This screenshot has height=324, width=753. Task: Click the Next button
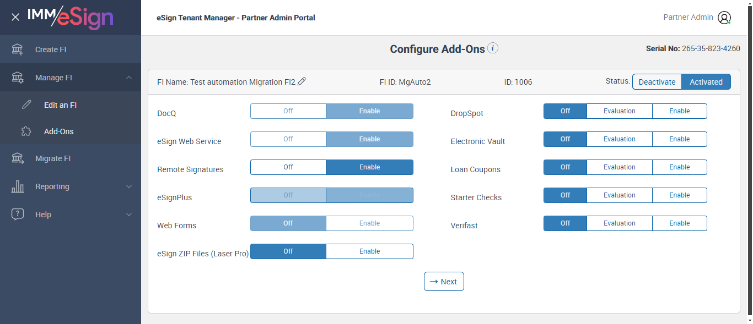[x=444, y=282]
